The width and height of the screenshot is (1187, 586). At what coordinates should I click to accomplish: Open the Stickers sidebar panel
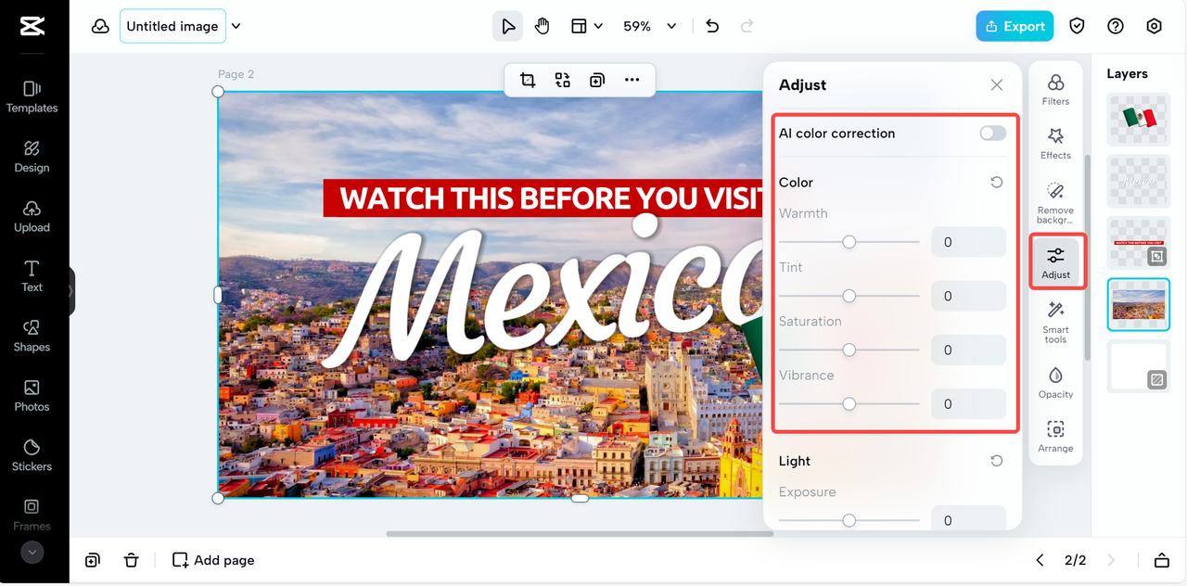pos(32,456)
